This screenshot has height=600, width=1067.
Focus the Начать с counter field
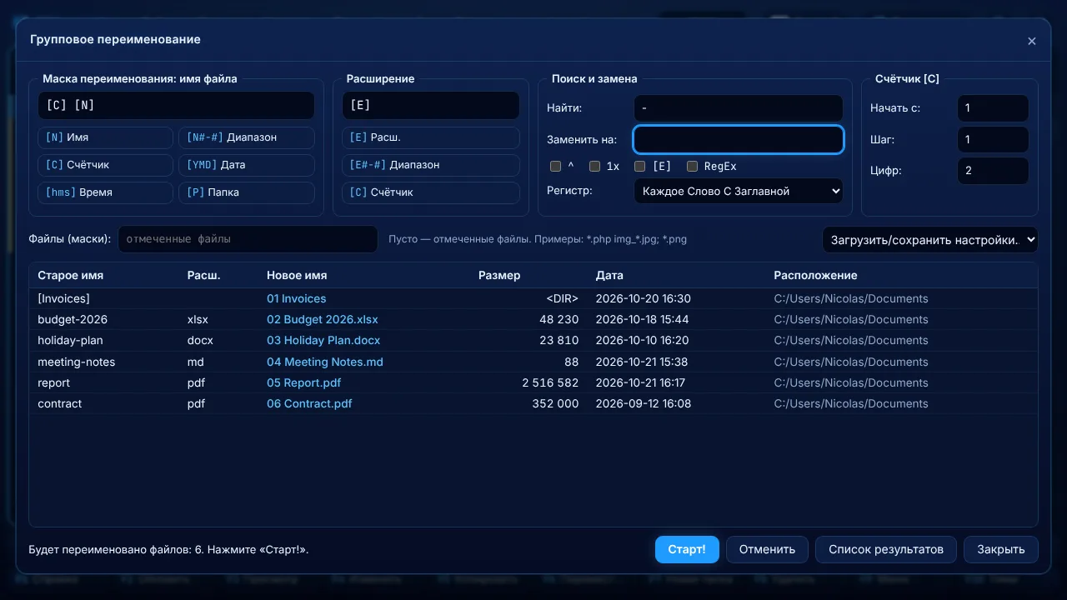click(993, 108)
